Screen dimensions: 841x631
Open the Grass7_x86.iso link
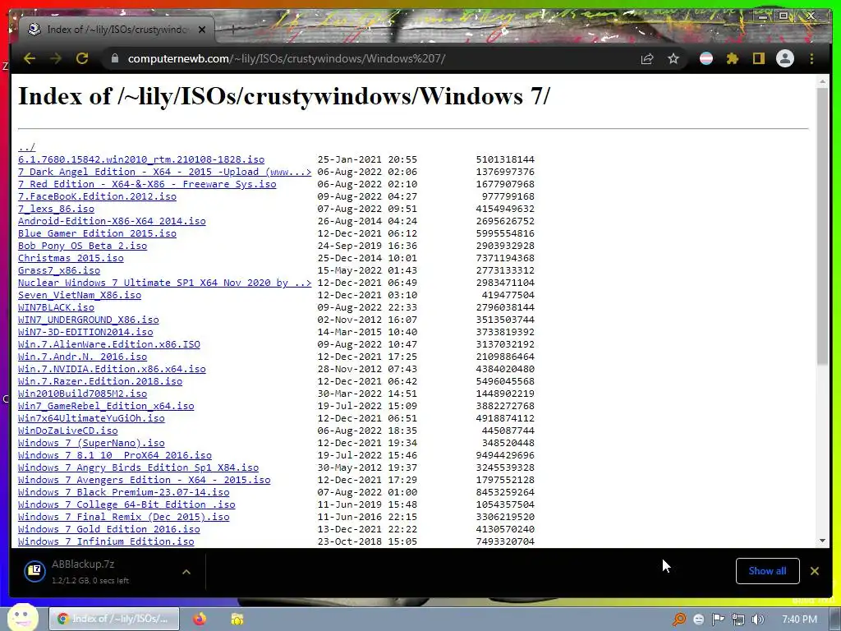pyautogui.click(x=59, y=270)
